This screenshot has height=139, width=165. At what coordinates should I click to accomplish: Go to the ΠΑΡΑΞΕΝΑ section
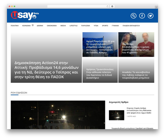point(85,26)
